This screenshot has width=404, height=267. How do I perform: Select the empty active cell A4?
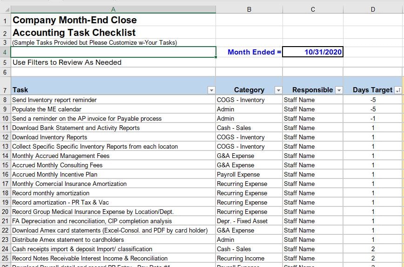click(x=113, y=52)
